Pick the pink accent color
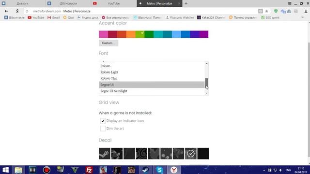Viewport: 310px width, 174px height. (x=103, y=34)
